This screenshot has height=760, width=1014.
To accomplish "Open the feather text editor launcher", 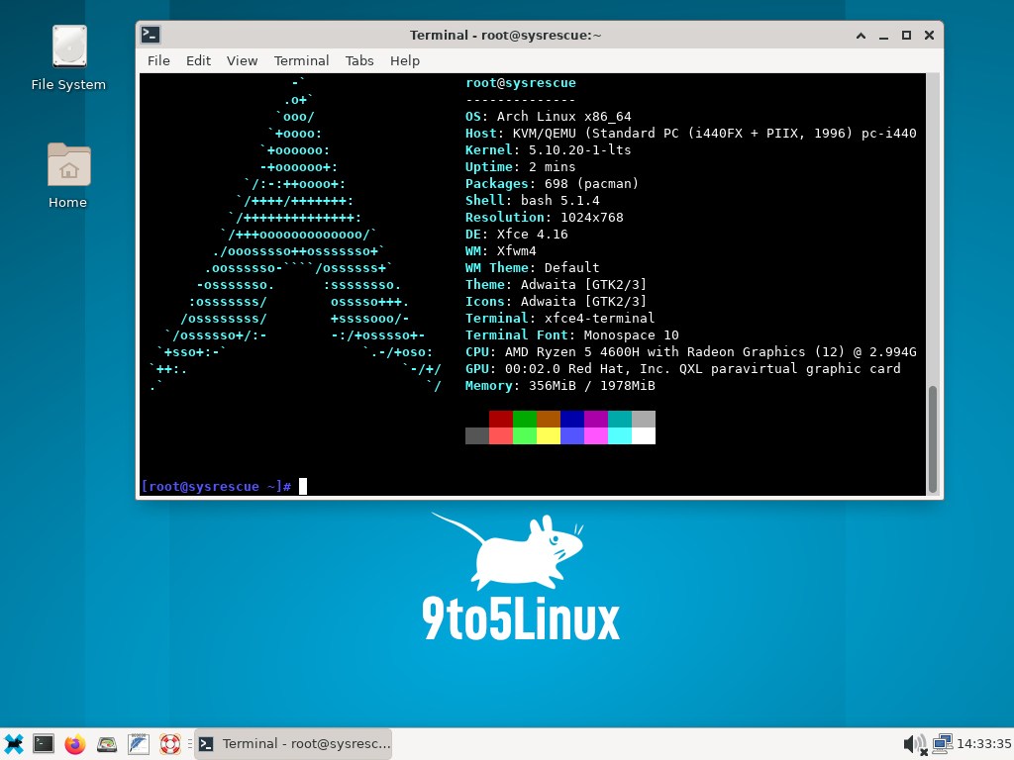I will 139,744.
